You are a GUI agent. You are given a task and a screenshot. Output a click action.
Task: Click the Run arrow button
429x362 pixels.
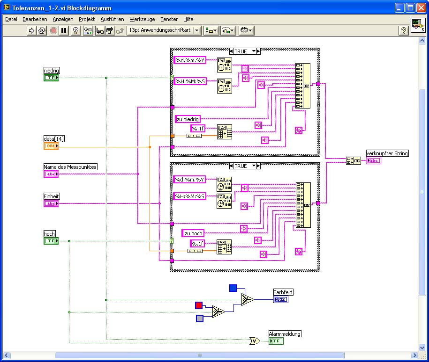pyautogui.click(x=31, y=30)
